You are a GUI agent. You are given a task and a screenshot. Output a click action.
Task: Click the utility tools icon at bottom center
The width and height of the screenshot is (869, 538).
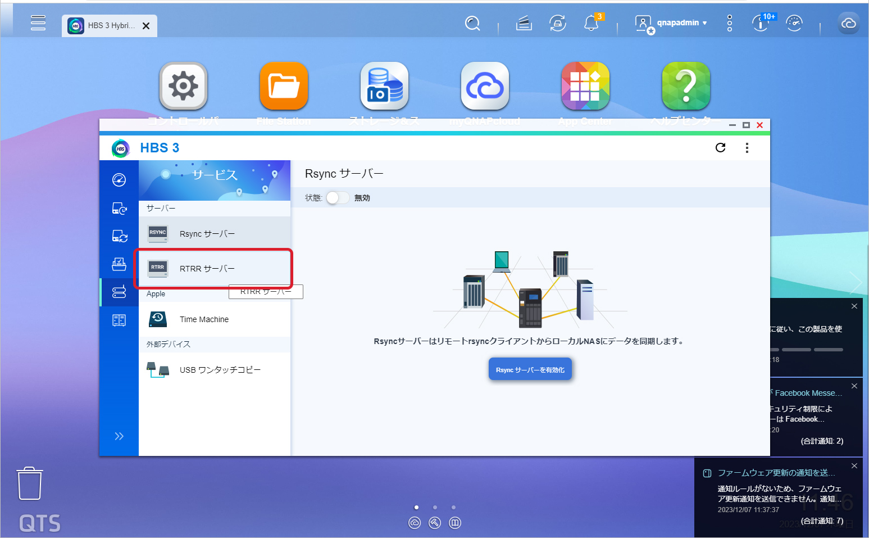[x=435, y=523]
